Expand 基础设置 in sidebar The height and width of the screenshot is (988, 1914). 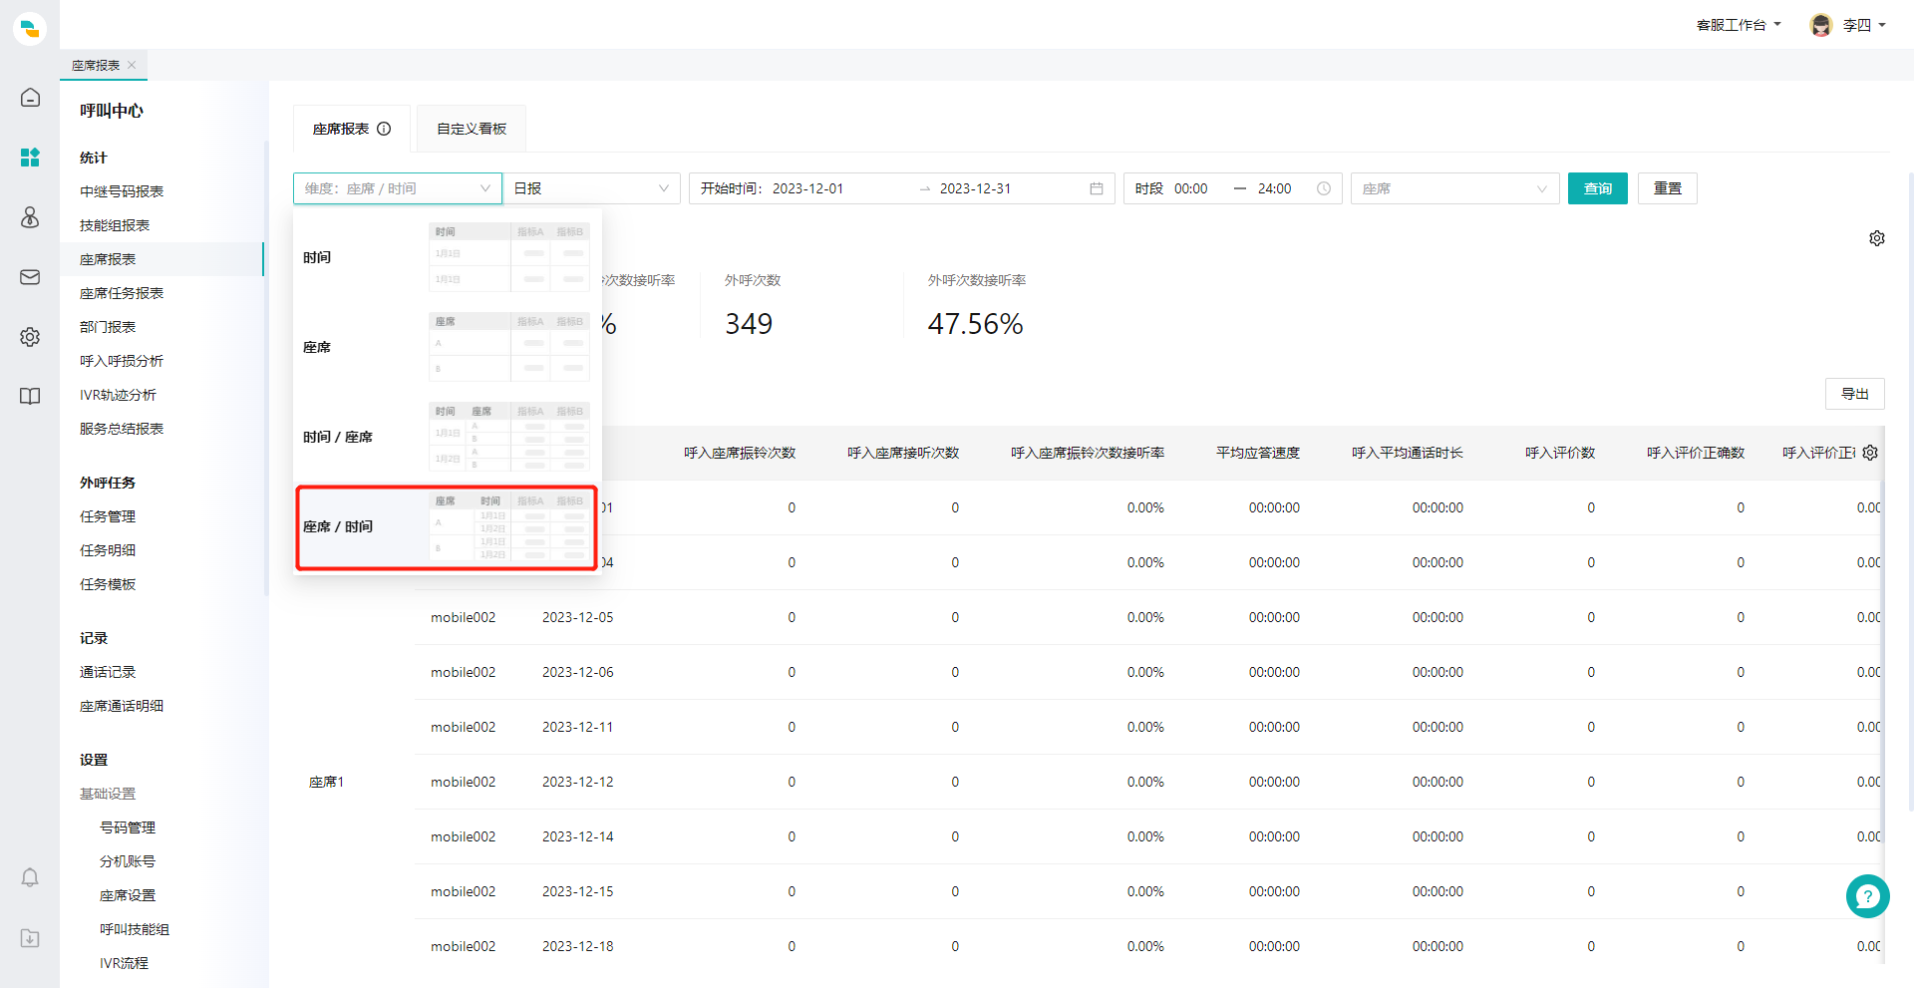pos(108,794)
